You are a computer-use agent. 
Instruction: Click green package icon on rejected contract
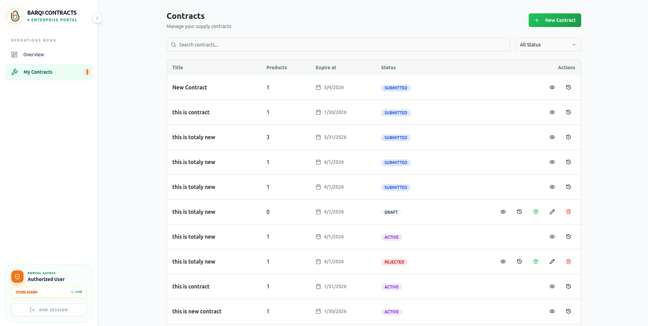point(535,262)
